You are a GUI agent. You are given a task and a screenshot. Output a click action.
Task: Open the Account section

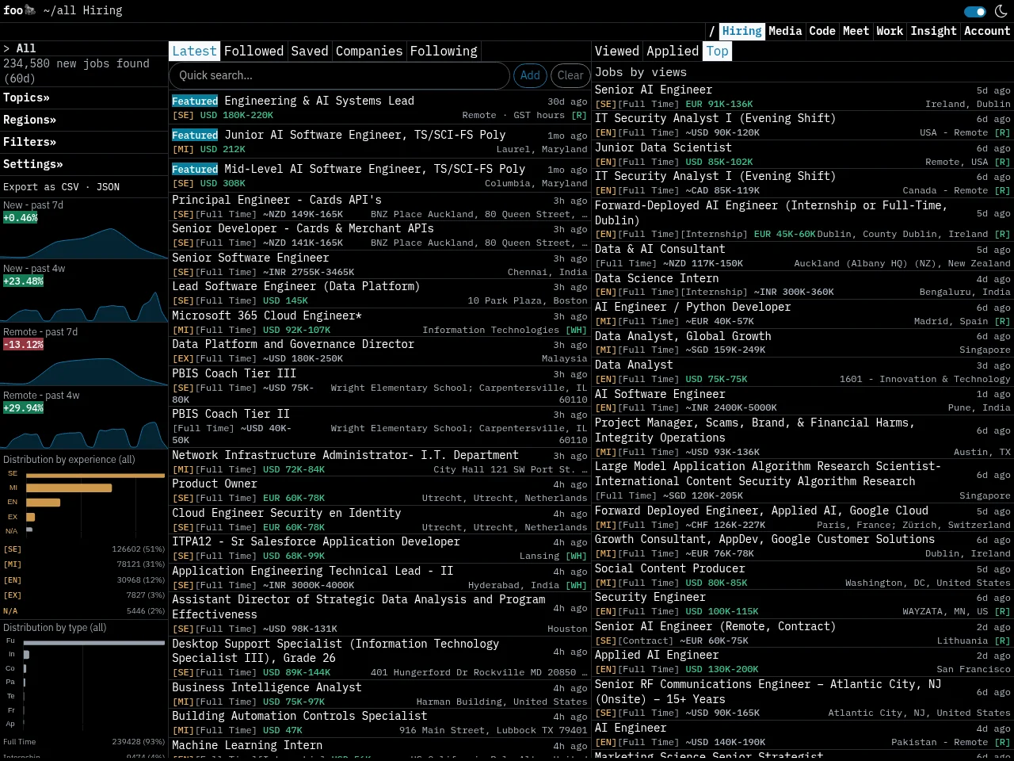pyautogui.click(x=987, y=31)
